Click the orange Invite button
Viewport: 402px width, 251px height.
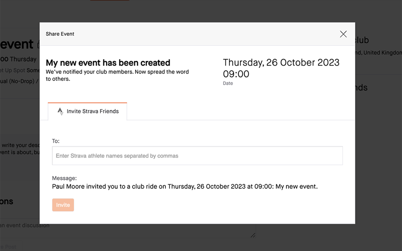pyautogui.click(x=63, y=205)
